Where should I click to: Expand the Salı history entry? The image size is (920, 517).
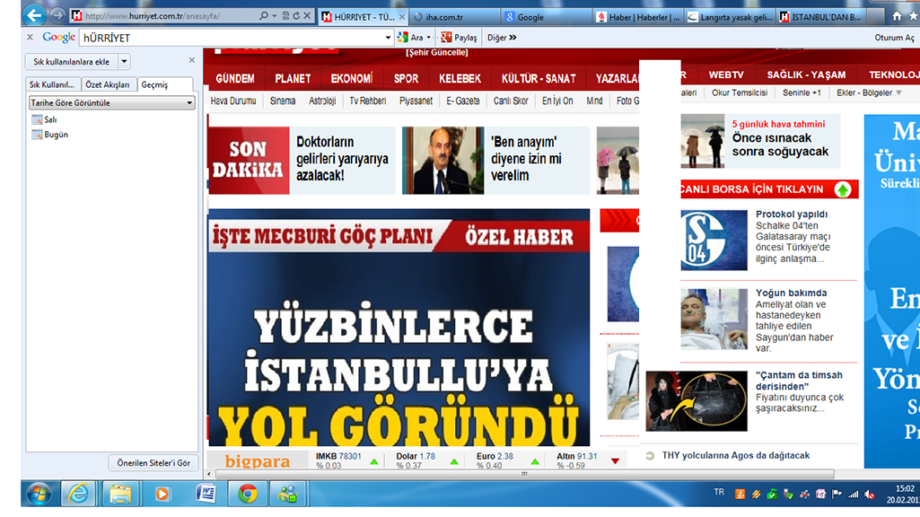[x=44, y=119]
